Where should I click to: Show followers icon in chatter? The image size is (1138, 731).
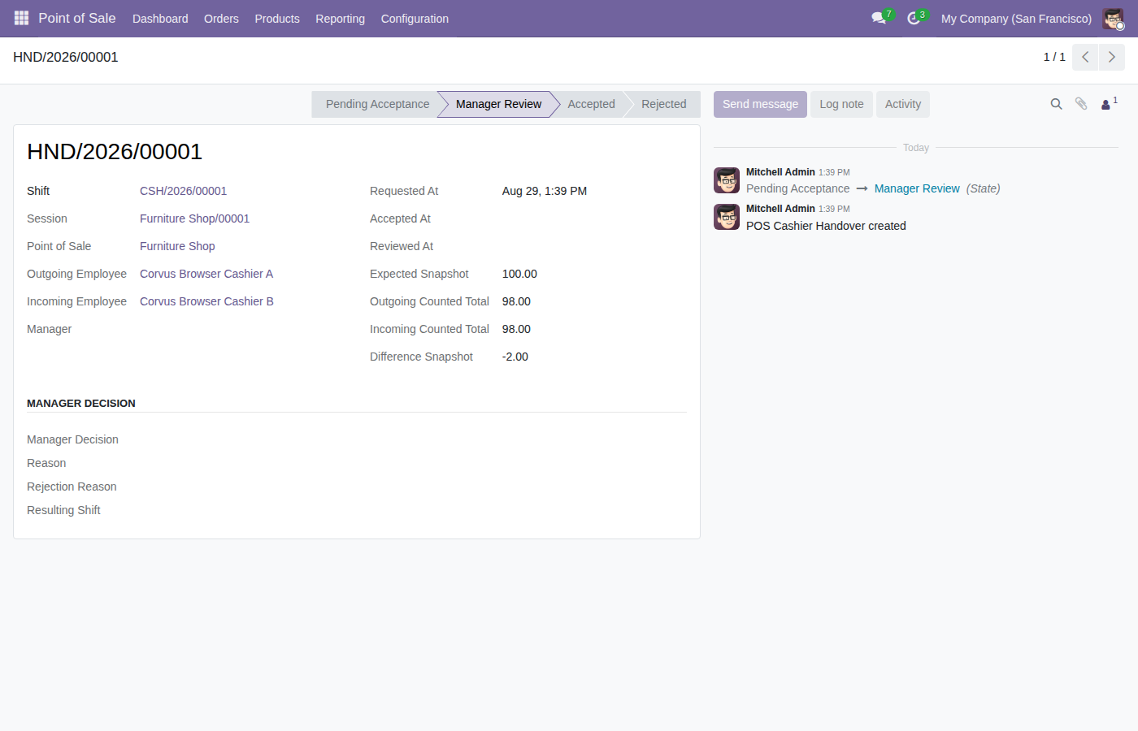coord(1109,104)
